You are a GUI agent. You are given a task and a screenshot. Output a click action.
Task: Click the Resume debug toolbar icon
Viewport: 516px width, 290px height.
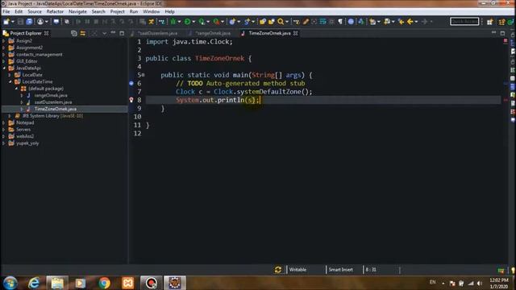point(78,22)
